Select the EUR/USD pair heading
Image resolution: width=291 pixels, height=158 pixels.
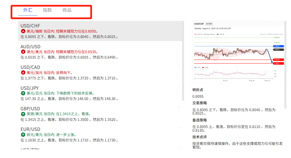pyautogui.click(x=30, y=129)
